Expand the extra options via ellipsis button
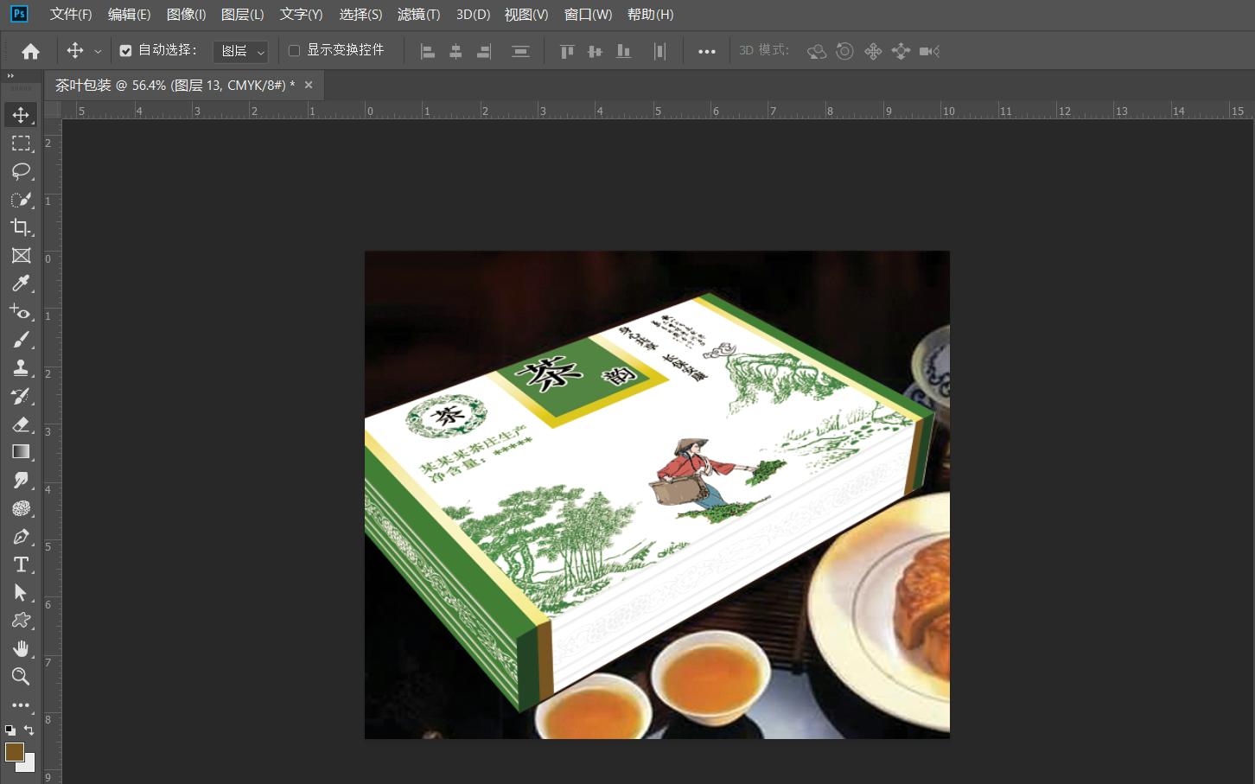This screenshot has height=784, width=1255. pos(706,51)
